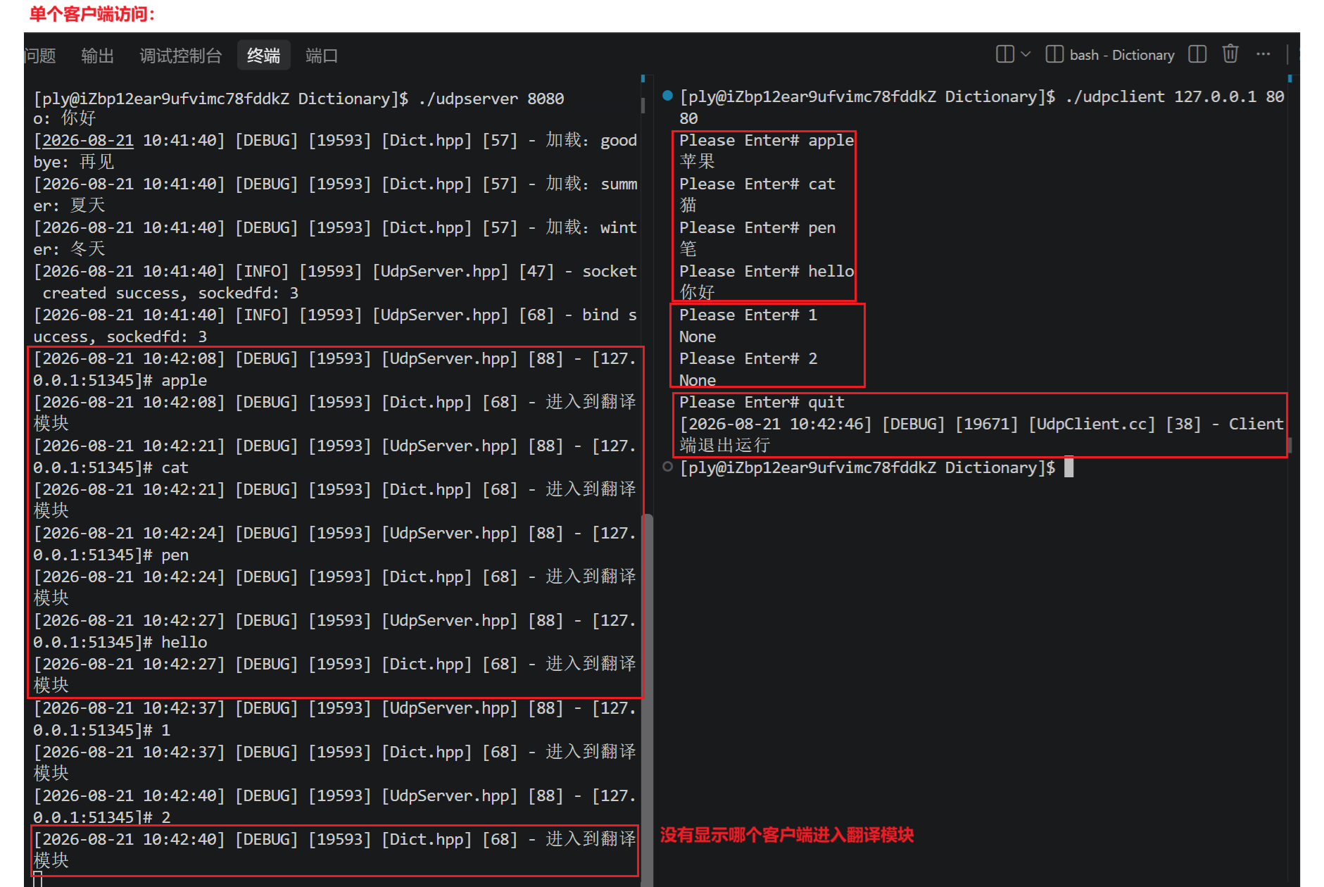This screenshot has width=1324, height=887.
Task: Kill terminal using the trash icon
Action: pyautogui.click(x=1230, y=54)
